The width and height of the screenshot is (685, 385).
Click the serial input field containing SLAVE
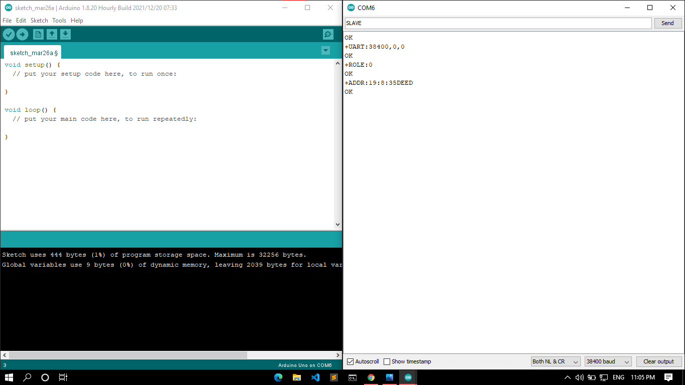(x=498, y=23)
